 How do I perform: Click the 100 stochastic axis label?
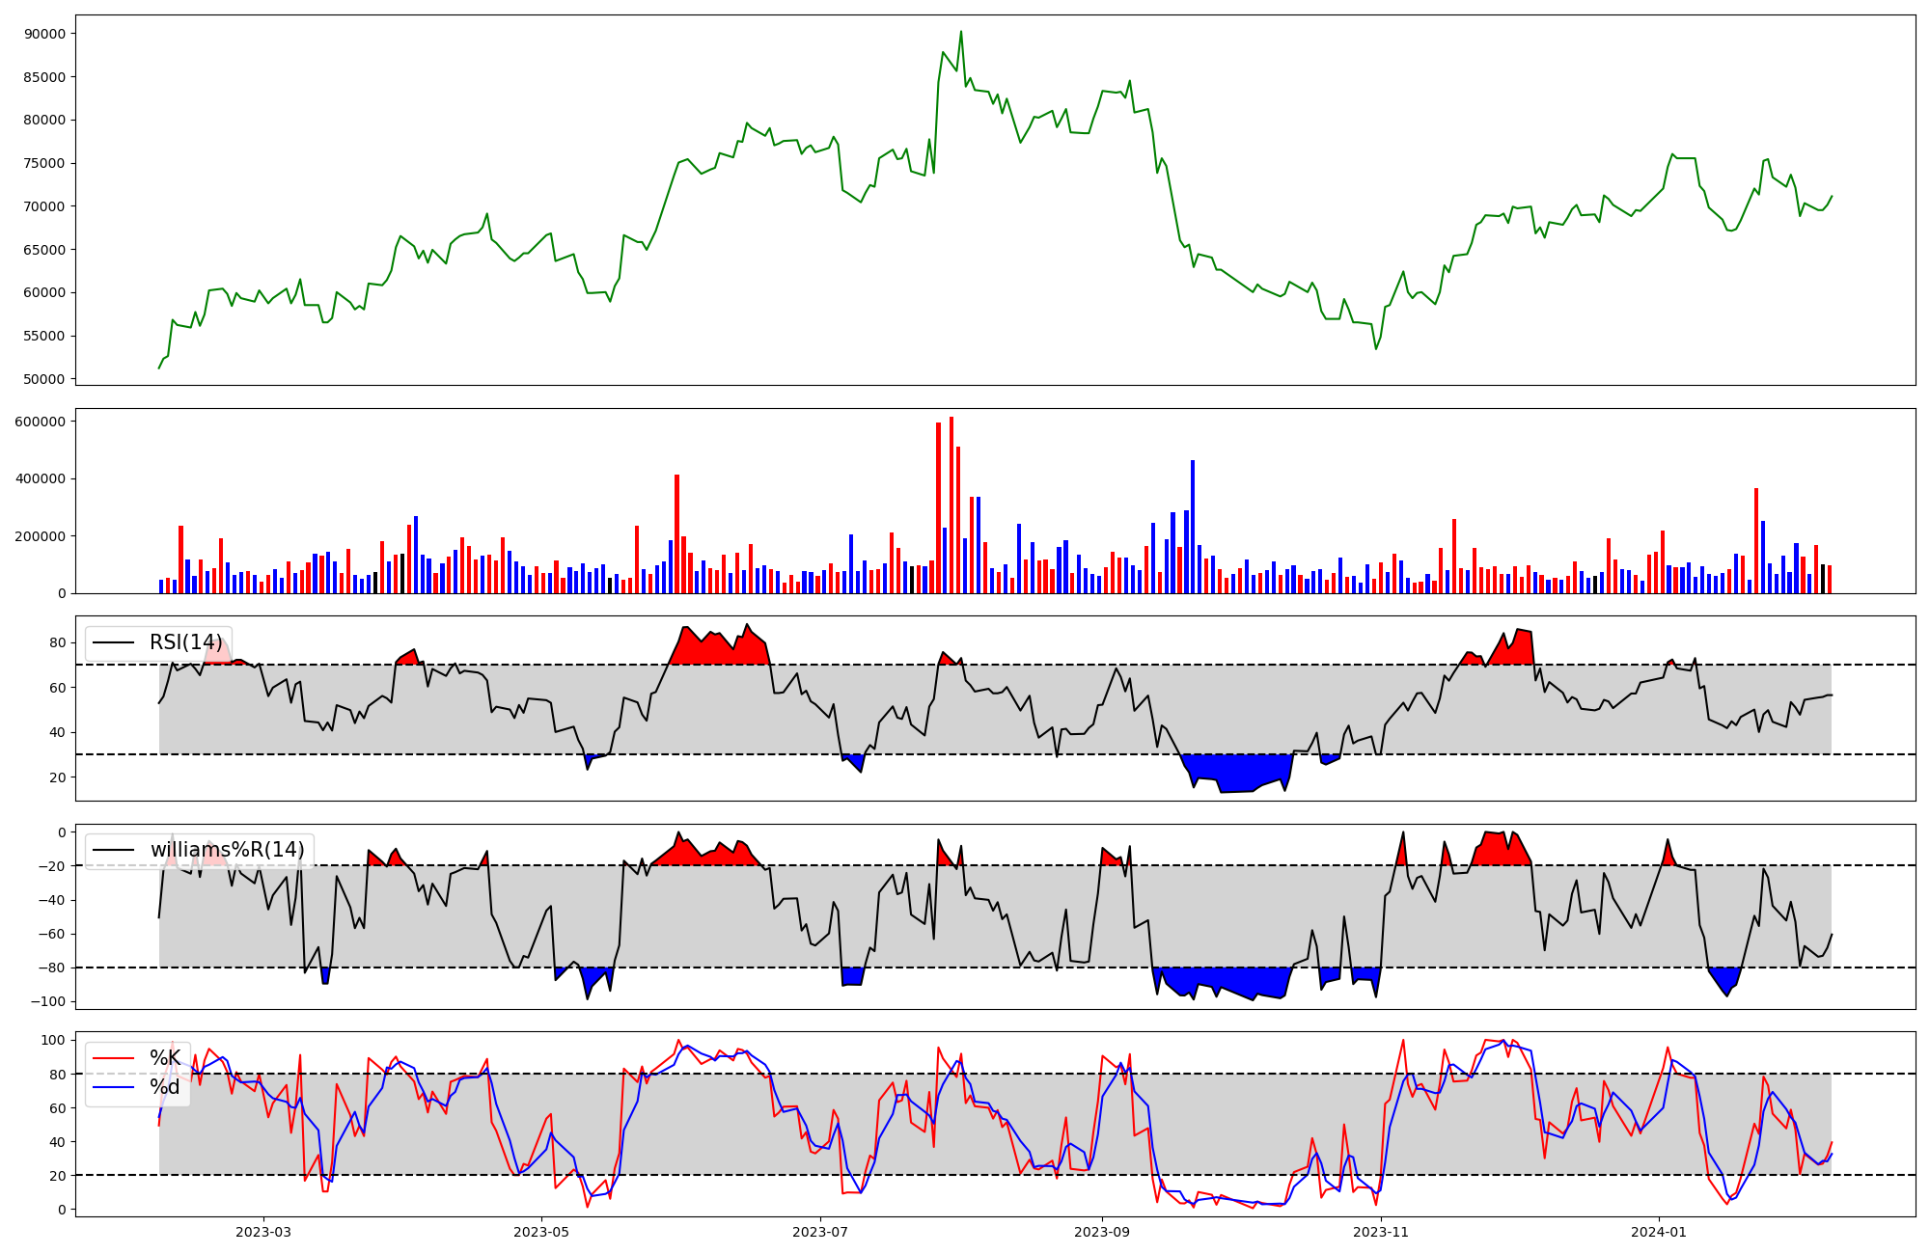click(x=54, y=1040)
